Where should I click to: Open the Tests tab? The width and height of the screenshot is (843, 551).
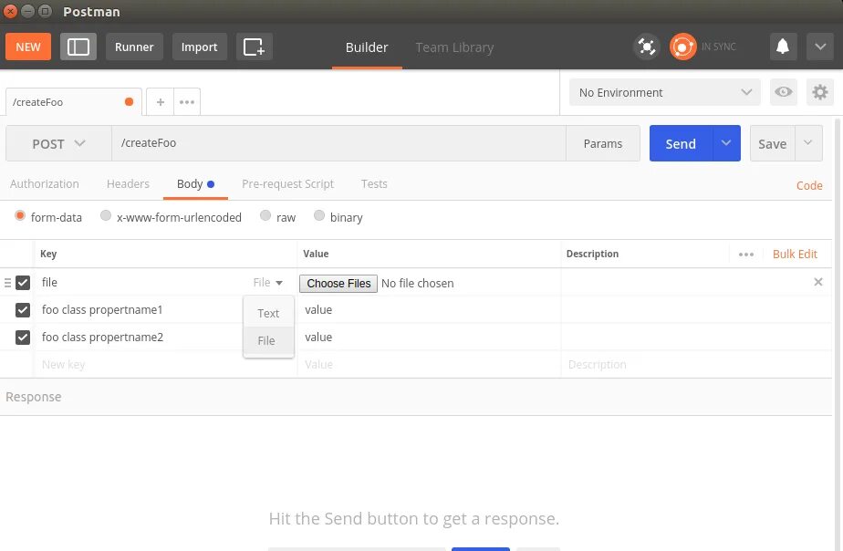[x=374, y=184]
